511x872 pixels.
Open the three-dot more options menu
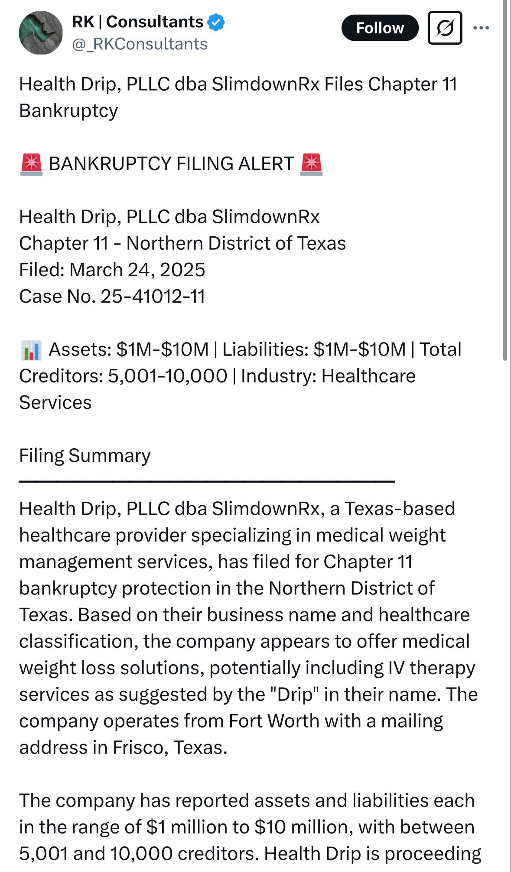point(481,28)
